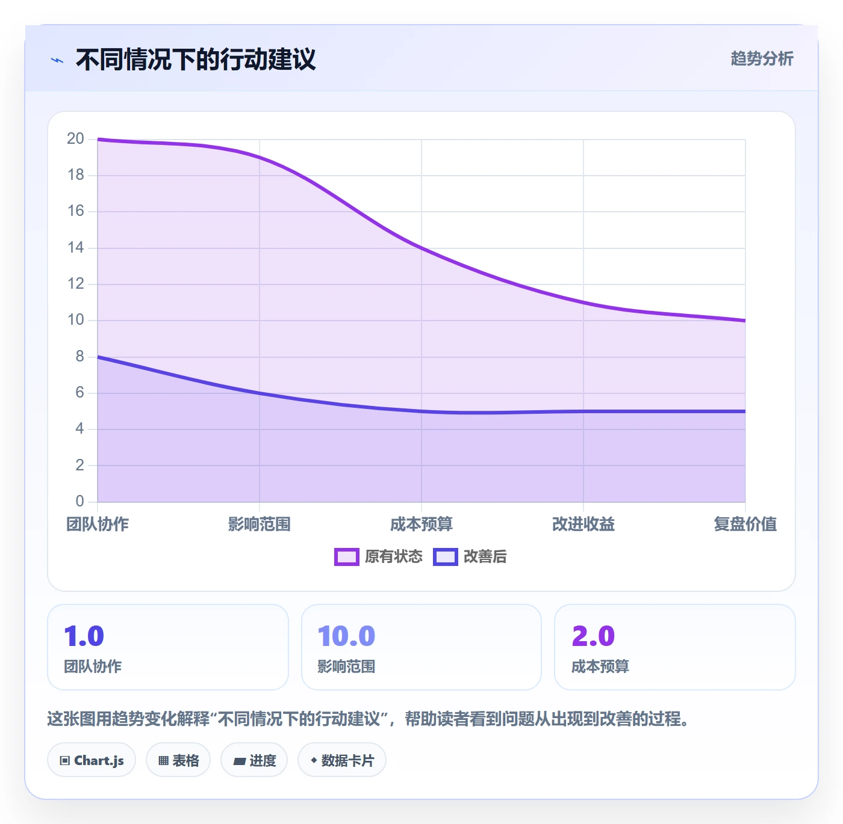Click the lightning bolt icon beside the title
Viewport: 843px width, 824px height.
point(57,60)
